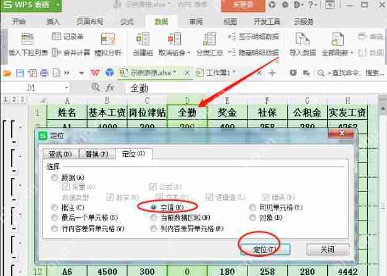
Task: Open the quick toolbar customize dropdown triangle
Action: [x=81, y=73]
